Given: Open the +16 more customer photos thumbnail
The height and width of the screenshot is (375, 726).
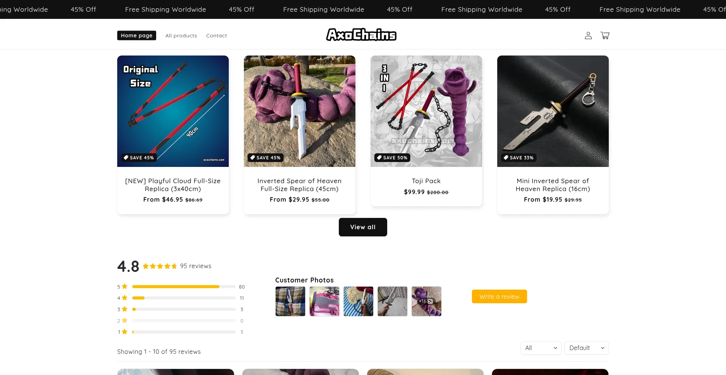Looking at the screenshot, I should point(426,301).
